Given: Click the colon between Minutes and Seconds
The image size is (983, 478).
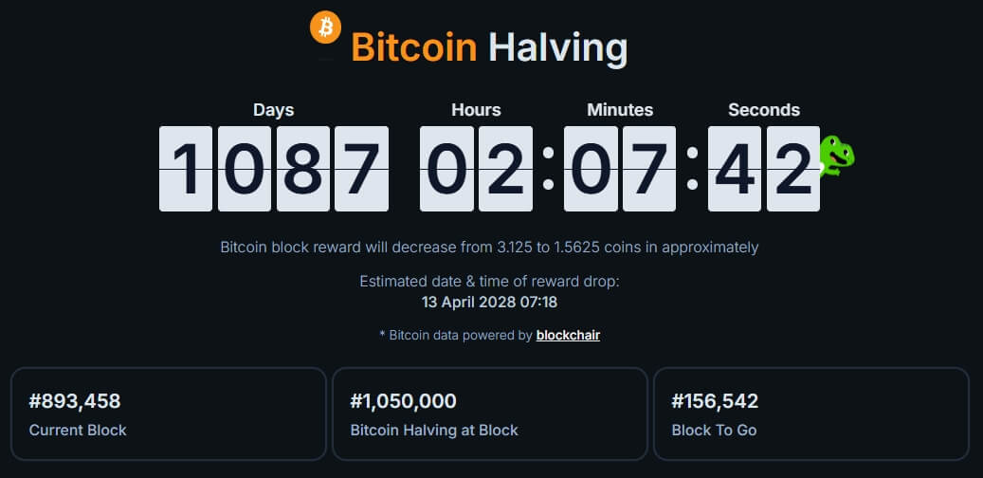Looking at the screenshot, I should (692, 169).
